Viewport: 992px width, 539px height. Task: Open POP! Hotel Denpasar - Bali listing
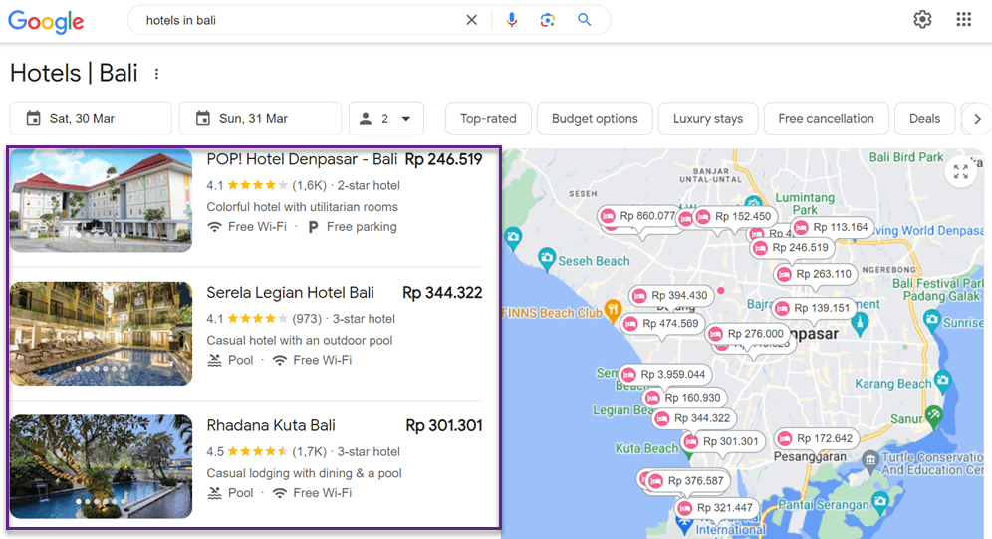302,160
